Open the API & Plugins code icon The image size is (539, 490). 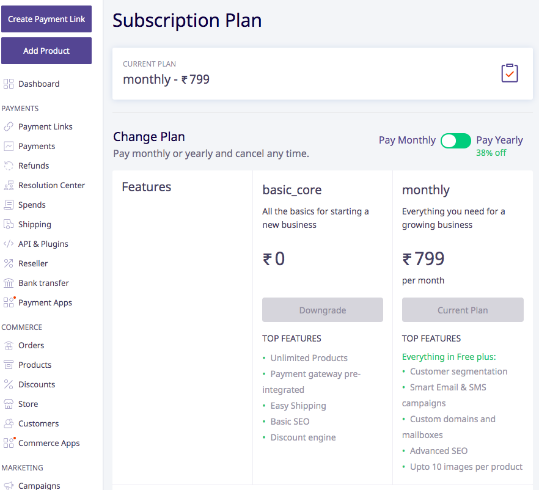[x=9, y=244]
